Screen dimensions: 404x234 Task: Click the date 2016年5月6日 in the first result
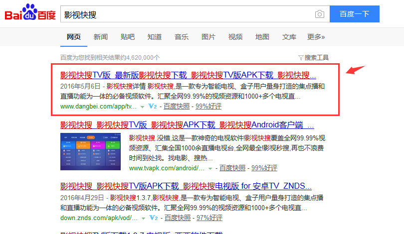[x=80, y=87]
